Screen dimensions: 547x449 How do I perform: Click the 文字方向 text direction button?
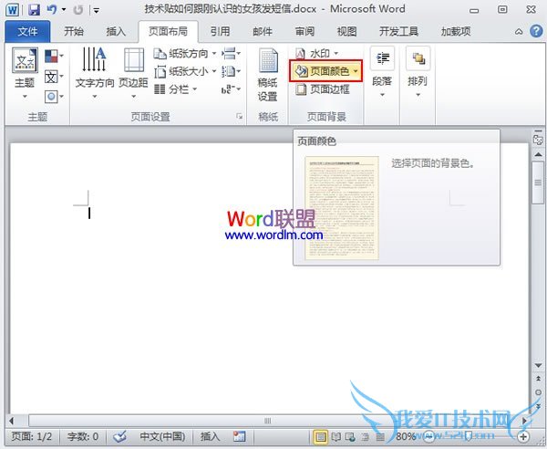(95, 73)
